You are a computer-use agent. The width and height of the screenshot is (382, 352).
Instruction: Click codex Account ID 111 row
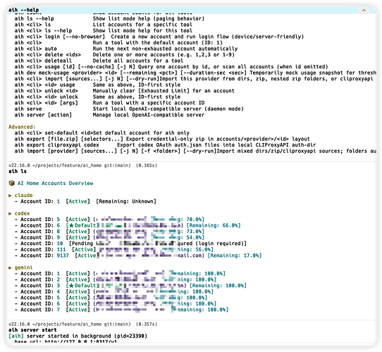[x=113, y=249]
